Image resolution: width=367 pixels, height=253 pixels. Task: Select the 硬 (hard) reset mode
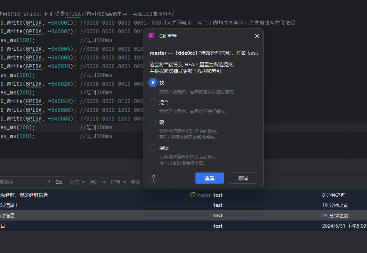(153, 122)
